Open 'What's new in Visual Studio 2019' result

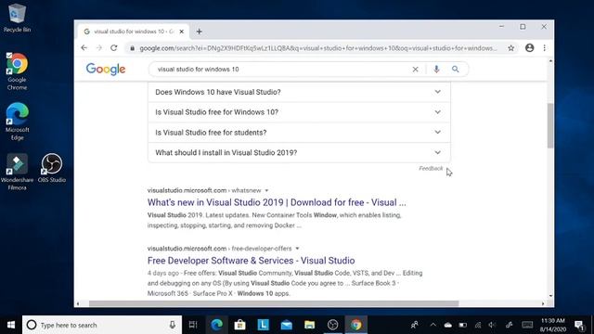277,202
